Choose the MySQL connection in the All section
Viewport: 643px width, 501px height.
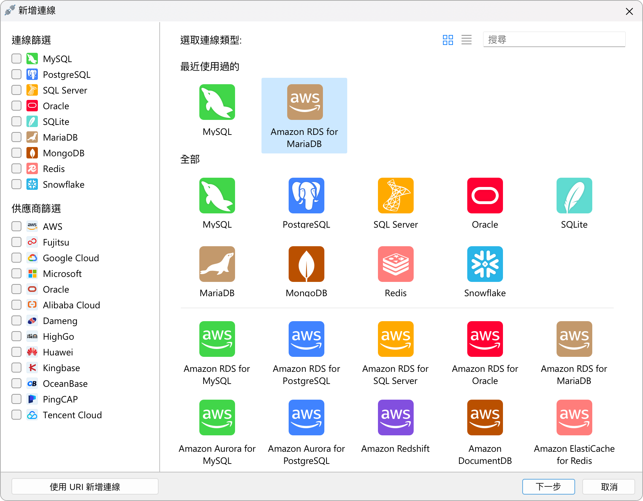pyautogui.click(x=217, y=196)
